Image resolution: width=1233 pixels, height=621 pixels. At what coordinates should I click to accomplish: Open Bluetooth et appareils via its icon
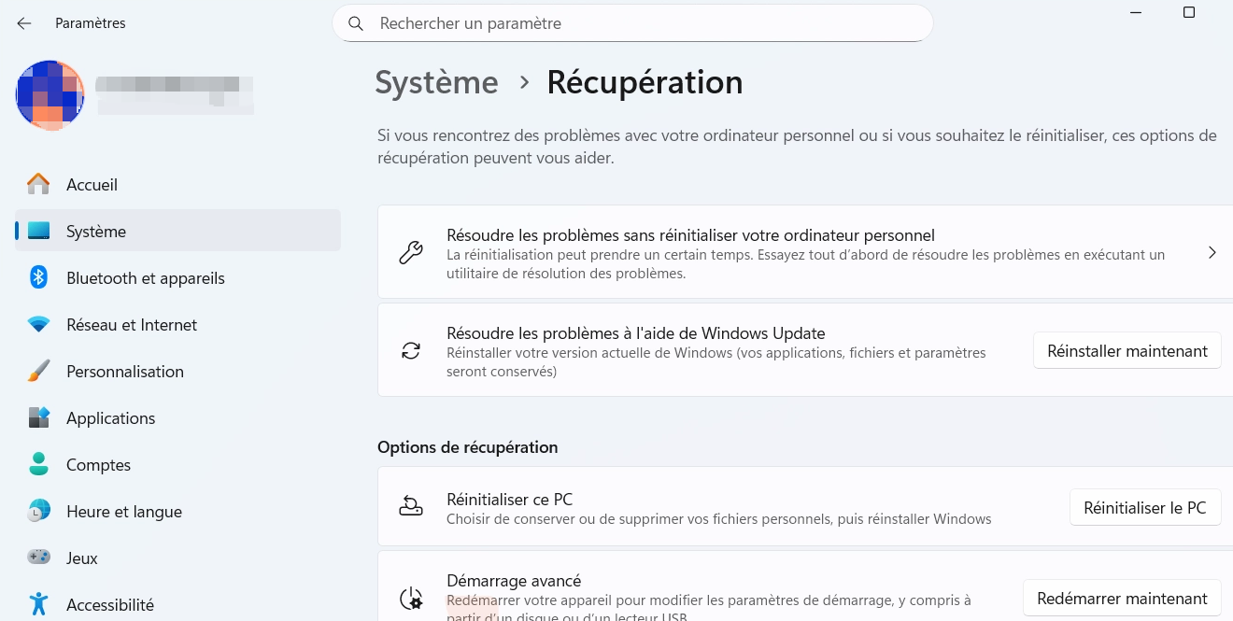point(38,277)
